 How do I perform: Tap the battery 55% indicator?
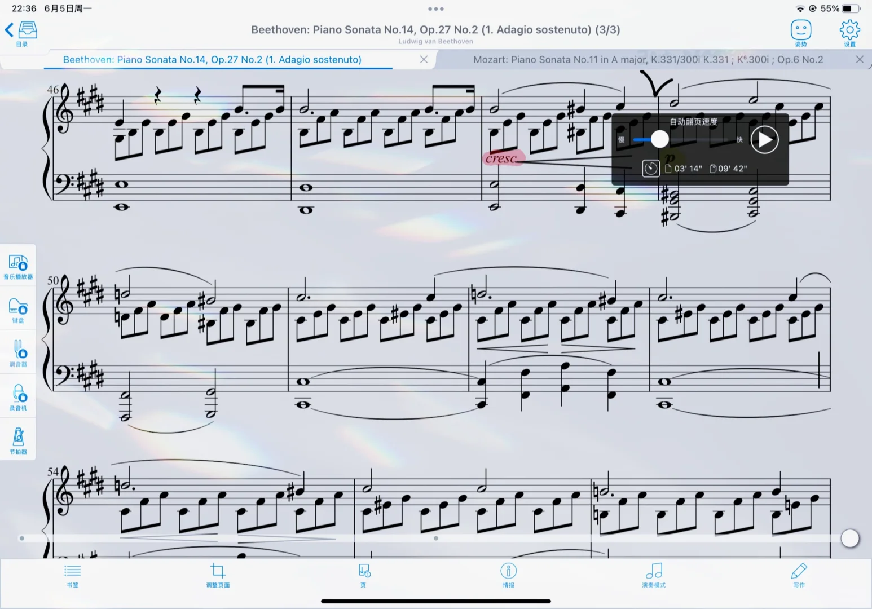[x=840, y=8]
